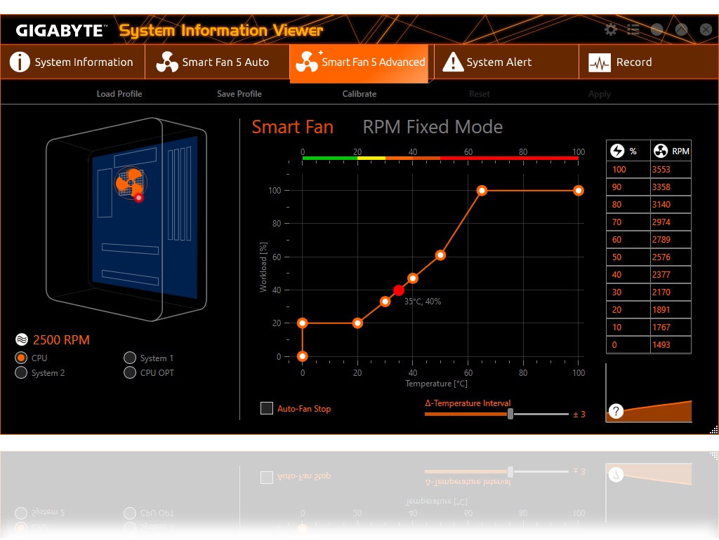Click the Record waveform icon
Image resolution: width=719 pixels, height=540 pixels.
coord(600,63)
